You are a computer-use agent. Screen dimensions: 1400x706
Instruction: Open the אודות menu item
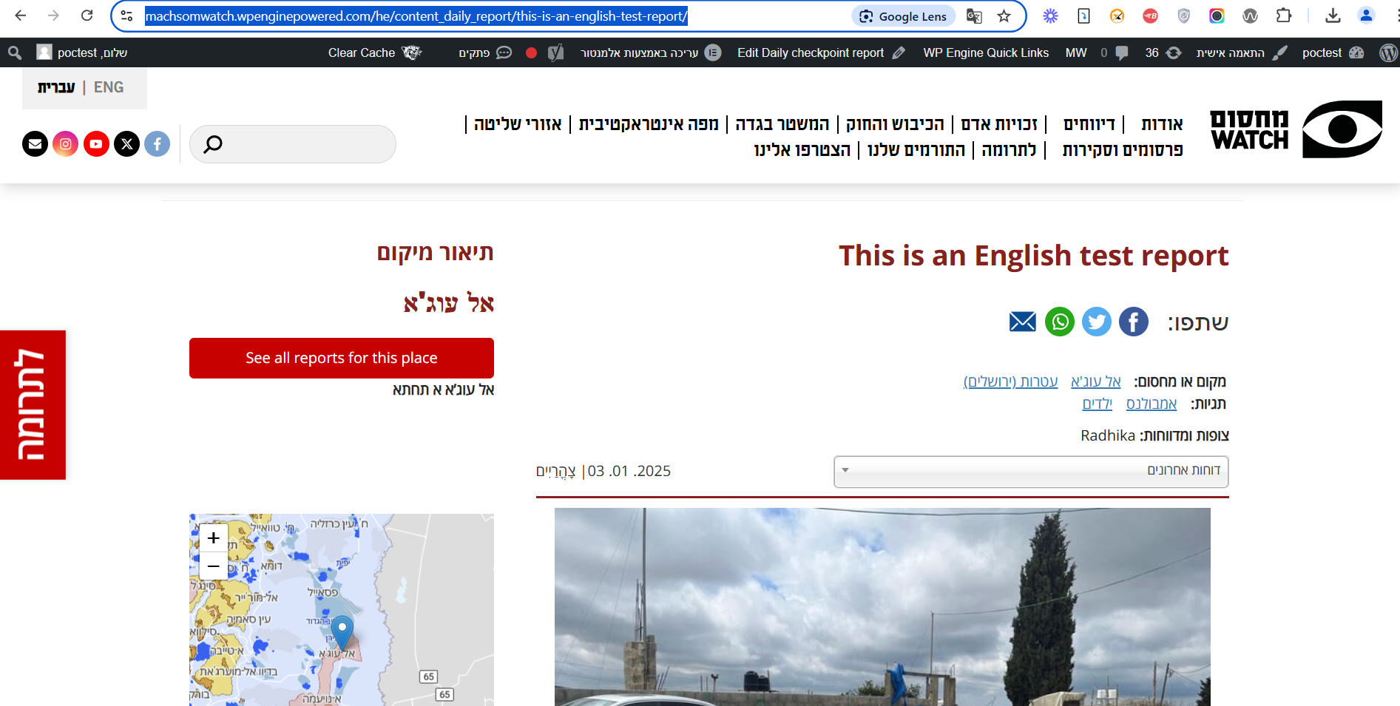click(x=1161, y=124)
